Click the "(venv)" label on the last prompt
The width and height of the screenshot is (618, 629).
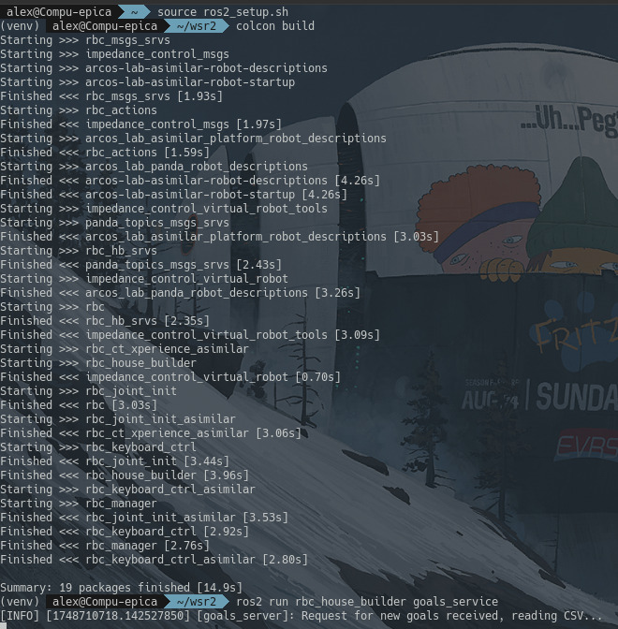point(20,602)
